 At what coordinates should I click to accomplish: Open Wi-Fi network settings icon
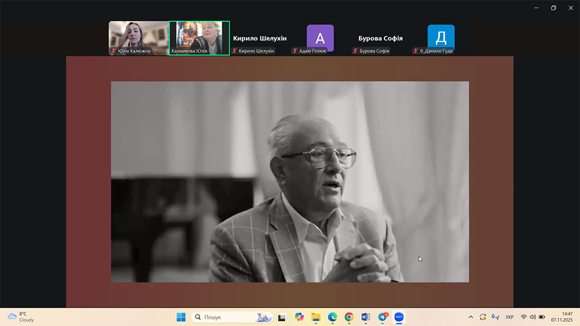pos(523,317)
